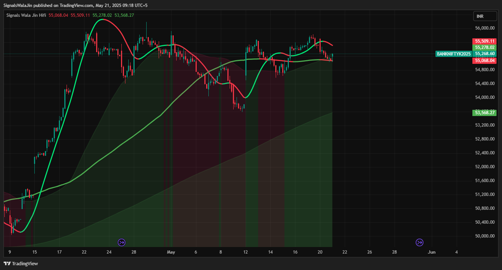Click the 15 date label on the time axis

click(x=34, y=252)
